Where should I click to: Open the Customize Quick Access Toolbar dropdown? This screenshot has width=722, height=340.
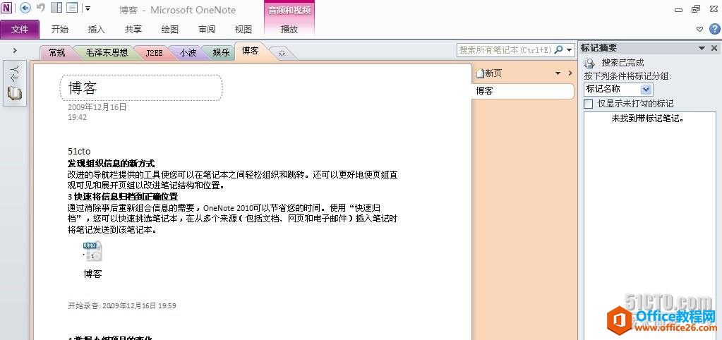[88, 8]
